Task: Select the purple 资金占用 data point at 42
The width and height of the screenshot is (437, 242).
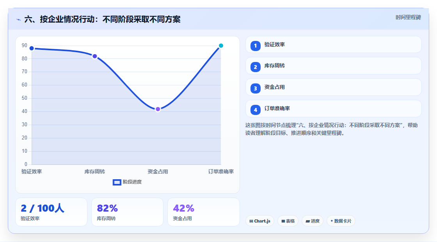Action: [x=158, y=109]
